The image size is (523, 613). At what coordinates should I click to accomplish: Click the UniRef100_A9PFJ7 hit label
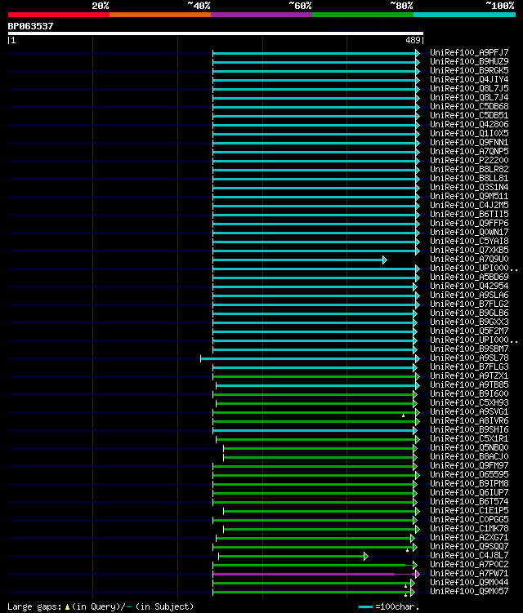[x=469, y=52]
